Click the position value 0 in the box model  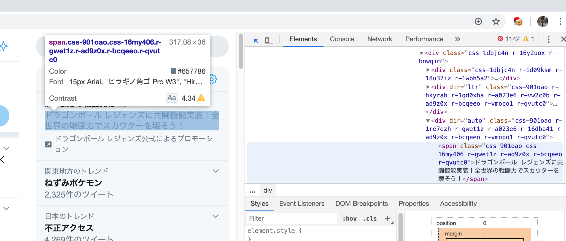coord(485,223)
